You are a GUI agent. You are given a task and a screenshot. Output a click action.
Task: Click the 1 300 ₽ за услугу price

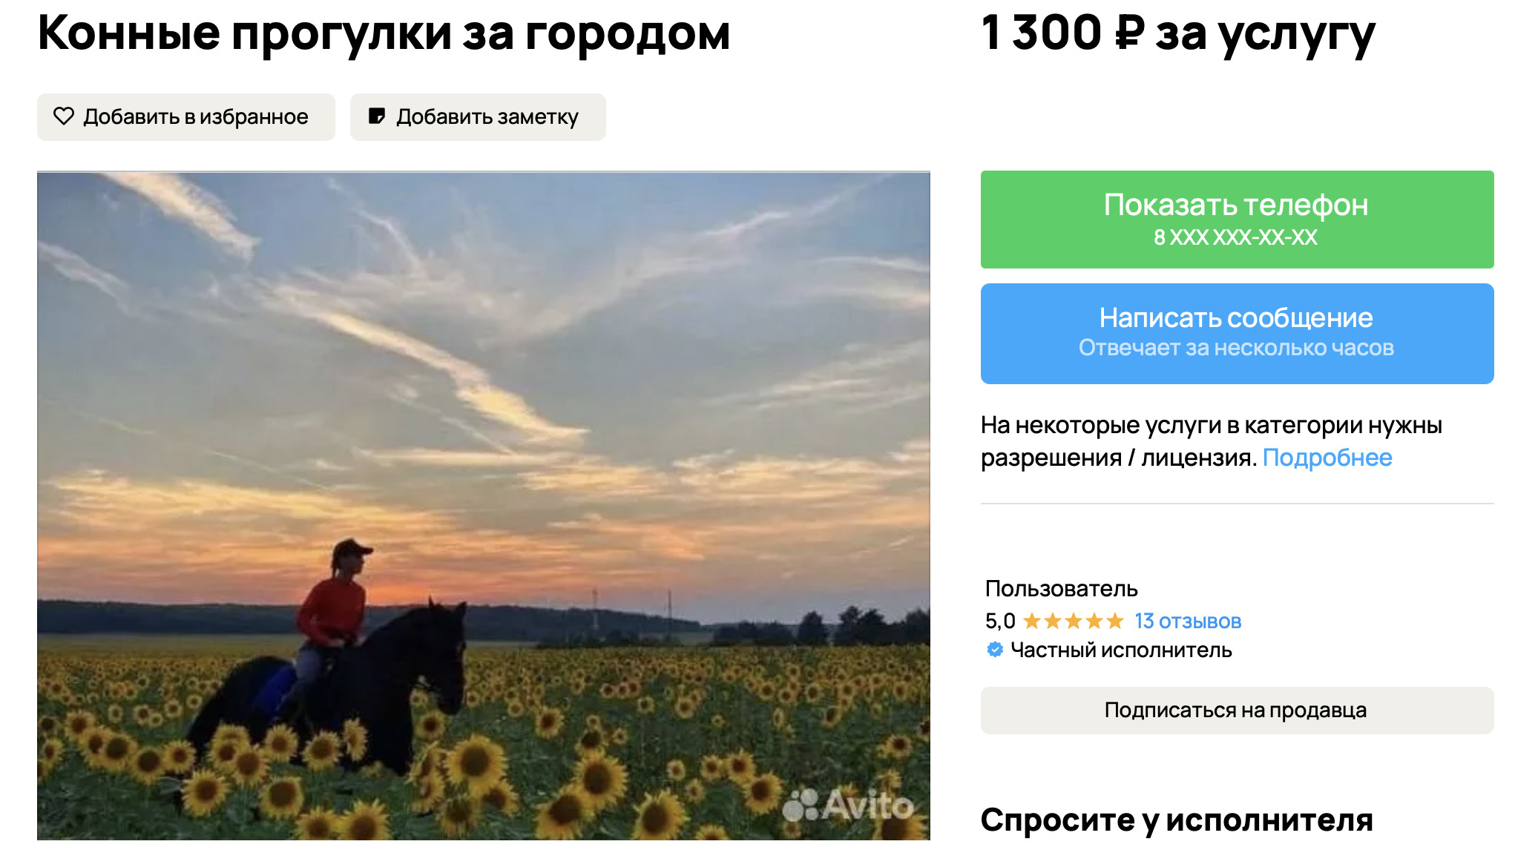point(1178,34)
